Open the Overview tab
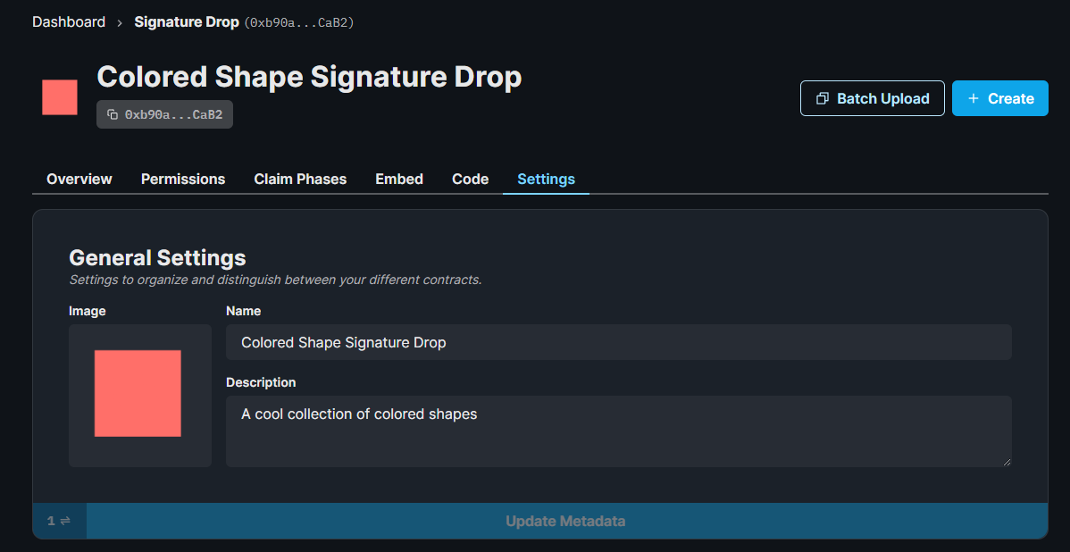Screen dimensions: 1070x552 tap(79, 179)
